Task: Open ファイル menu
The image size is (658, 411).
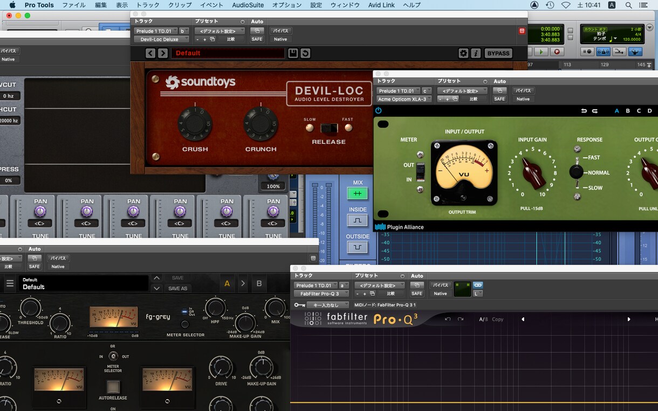Action: [74, 5]
